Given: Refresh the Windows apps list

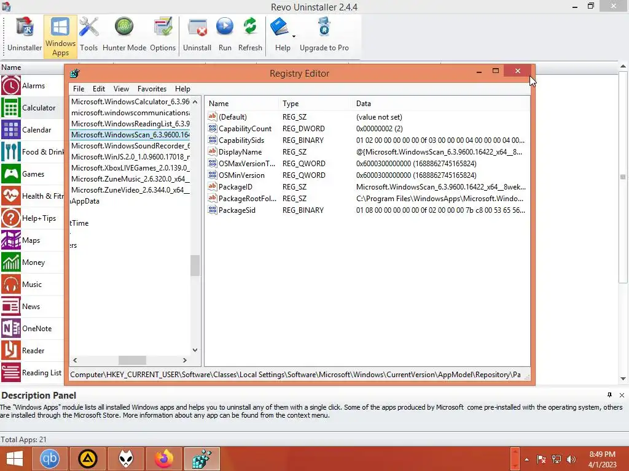Looking at the screenshot, I should point(250,36).
